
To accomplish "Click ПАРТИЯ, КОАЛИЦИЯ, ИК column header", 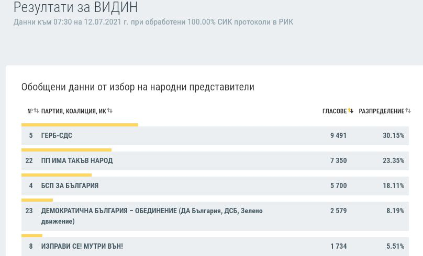I will tap(74, 111).
